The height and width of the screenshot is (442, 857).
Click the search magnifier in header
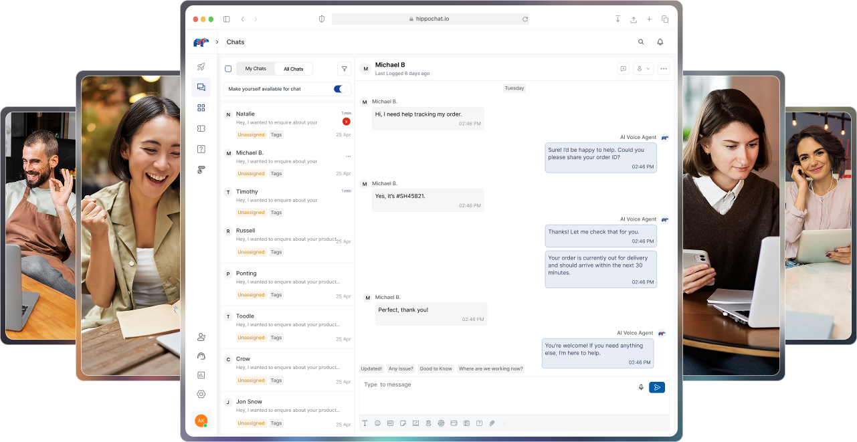pos(641,42)
